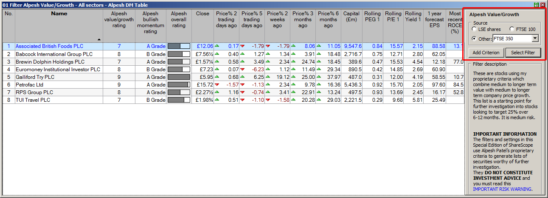This screenshot has width=548, height=198.
Task: Close the Alpesh DM Table window
Action: coord(542,5)
